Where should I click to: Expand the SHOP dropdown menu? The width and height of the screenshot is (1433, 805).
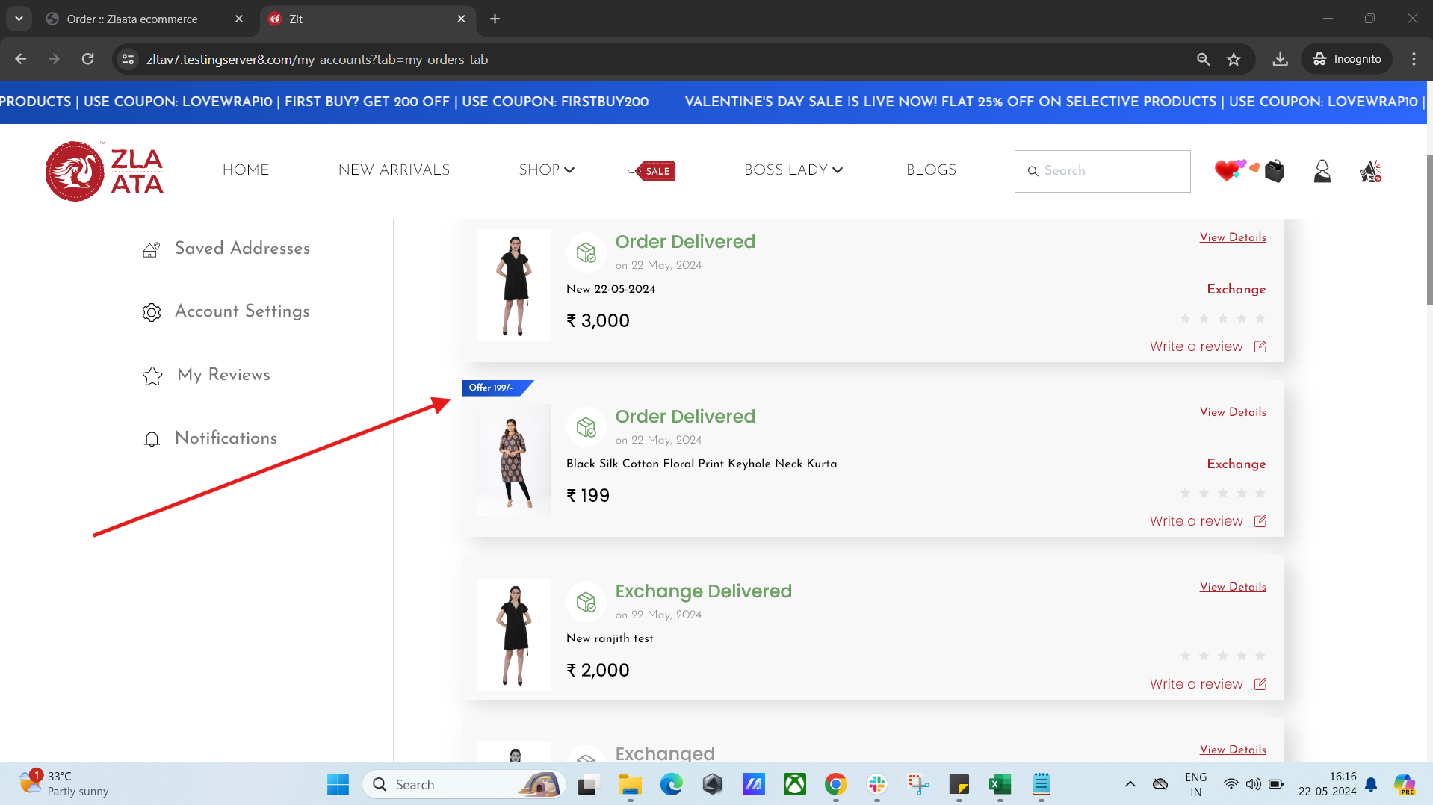click(x=546, y=170)
